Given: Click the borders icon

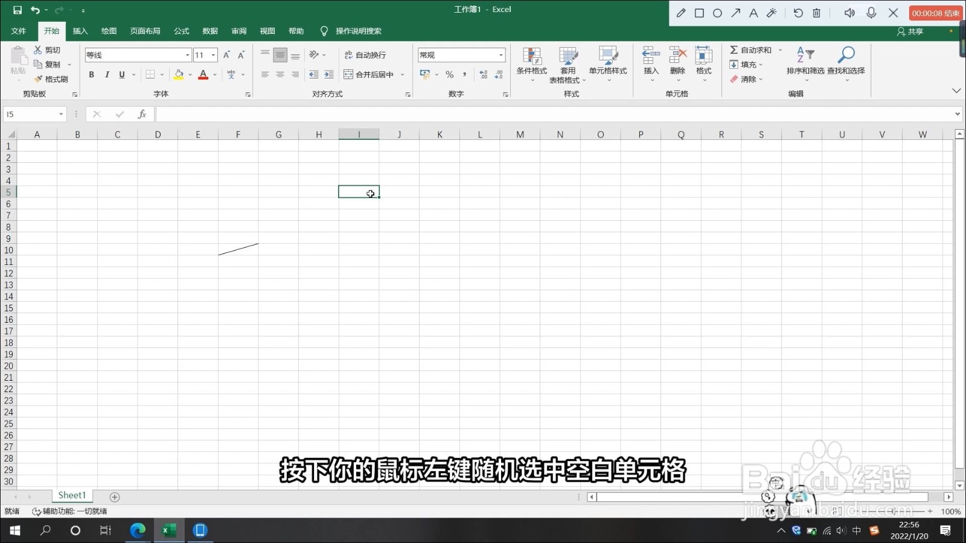Looking at the screenshot, I should pyautogui.click(x=150, y=74).
